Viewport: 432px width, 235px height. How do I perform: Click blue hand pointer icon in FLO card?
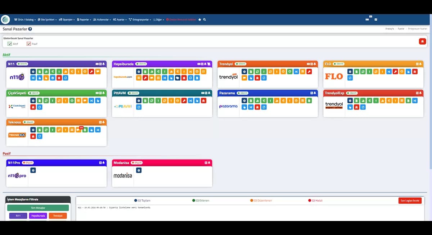408,71
